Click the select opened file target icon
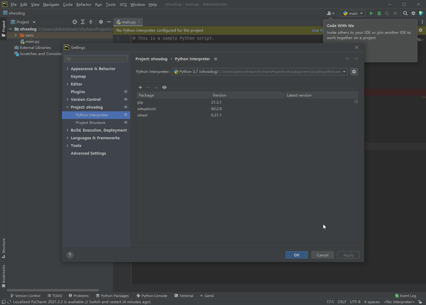 coord(75,22)
